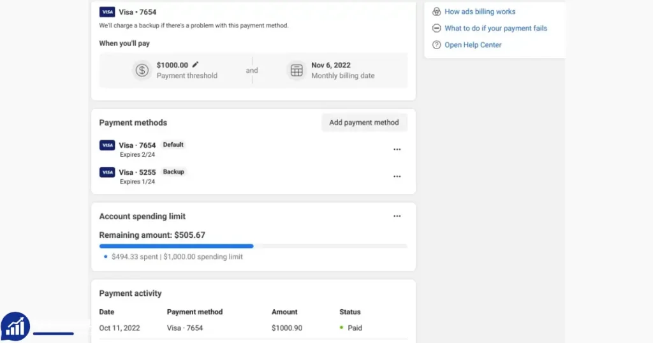Click the icon beside How ads billing works
This screenshot has height=343, width=653.
pyautogui.click(x=436, y=11)
